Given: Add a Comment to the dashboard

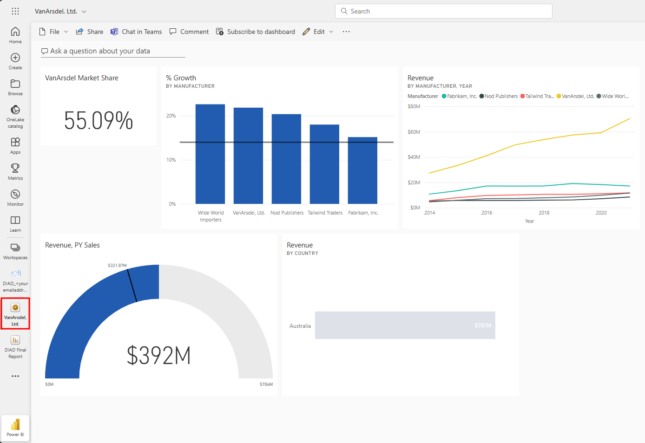Looking at the screenshot, I should coord(189,32).
